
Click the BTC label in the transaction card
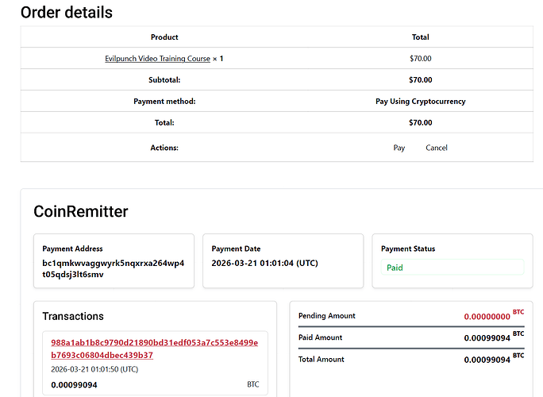pos(252,384)
